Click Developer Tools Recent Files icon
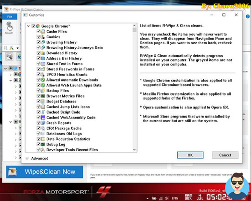 (43, 150)
